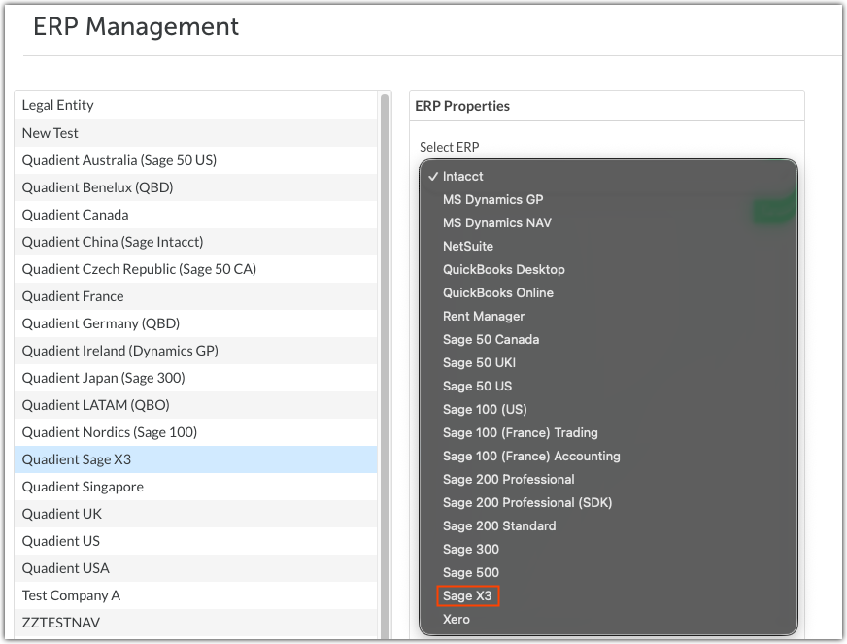
Task: Select Quadient Japan (Sage 300) entity
Action: coord(195,378)
